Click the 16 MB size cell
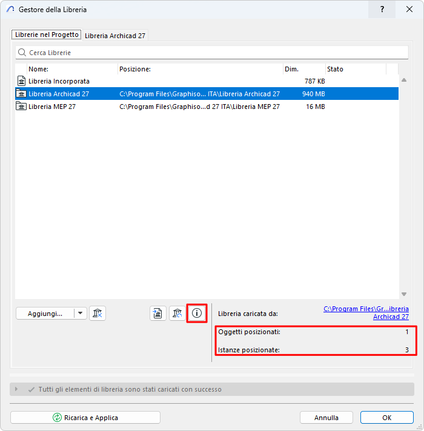424x431 pixels. [x=316, y=107]
